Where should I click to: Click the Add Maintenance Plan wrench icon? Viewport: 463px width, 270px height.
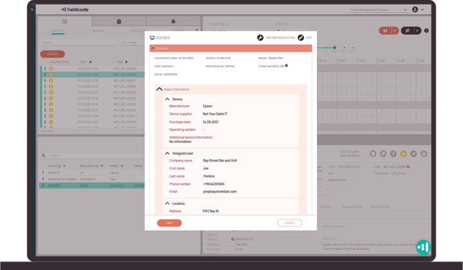tap(260, 38)
